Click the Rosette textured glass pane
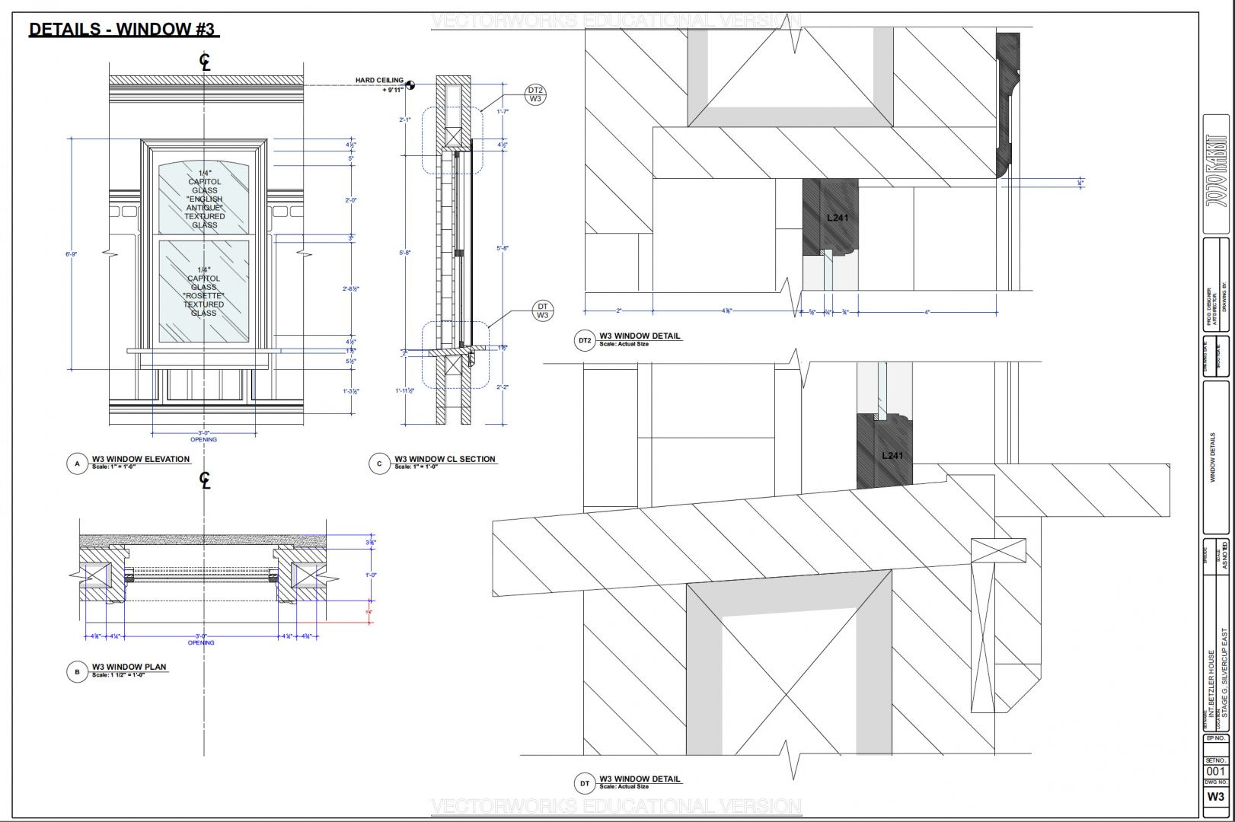 [x=204, y=291]
